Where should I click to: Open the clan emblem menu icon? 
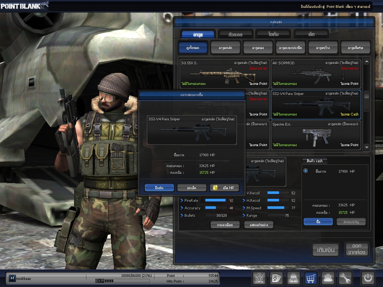coord(259,278)
